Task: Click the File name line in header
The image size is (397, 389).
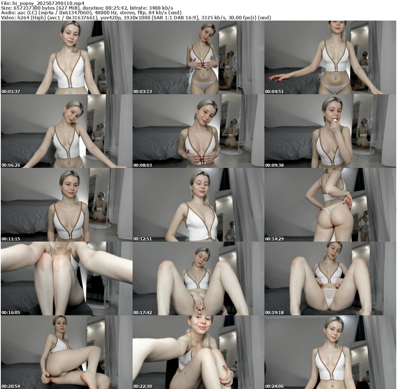Action: tap(43, 3)
